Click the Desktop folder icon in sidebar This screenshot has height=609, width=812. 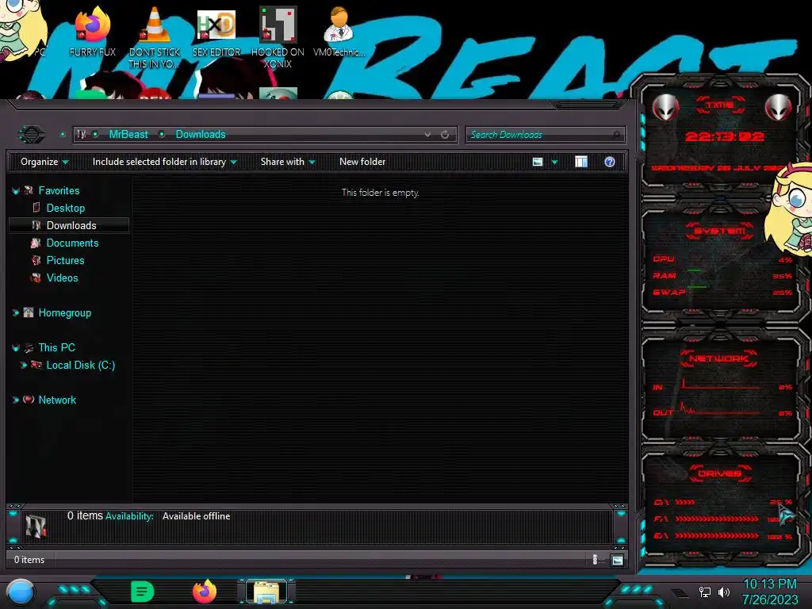coord(36,208)
